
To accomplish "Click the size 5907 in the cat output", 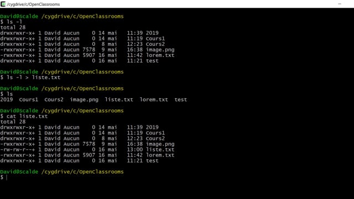I will tap(88, 155).
